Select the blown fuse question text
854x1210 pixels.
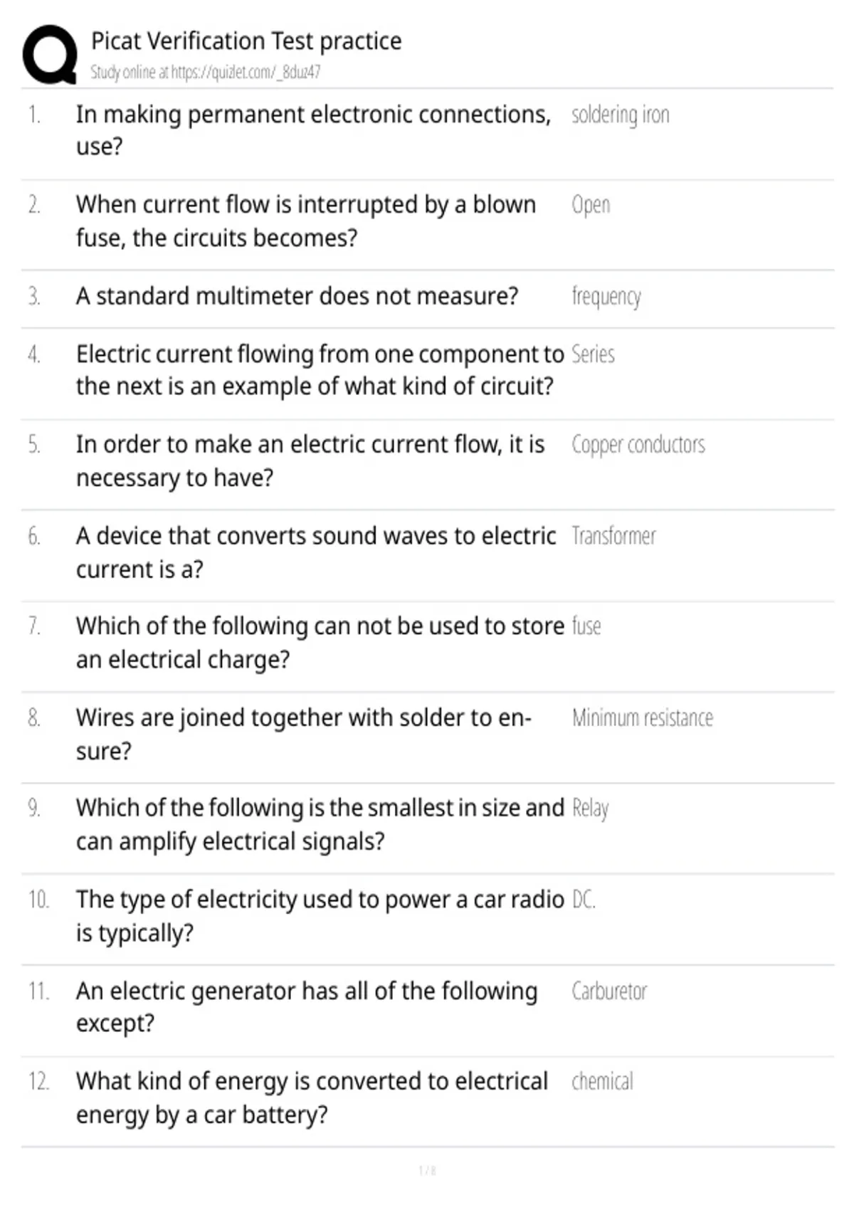306,221
